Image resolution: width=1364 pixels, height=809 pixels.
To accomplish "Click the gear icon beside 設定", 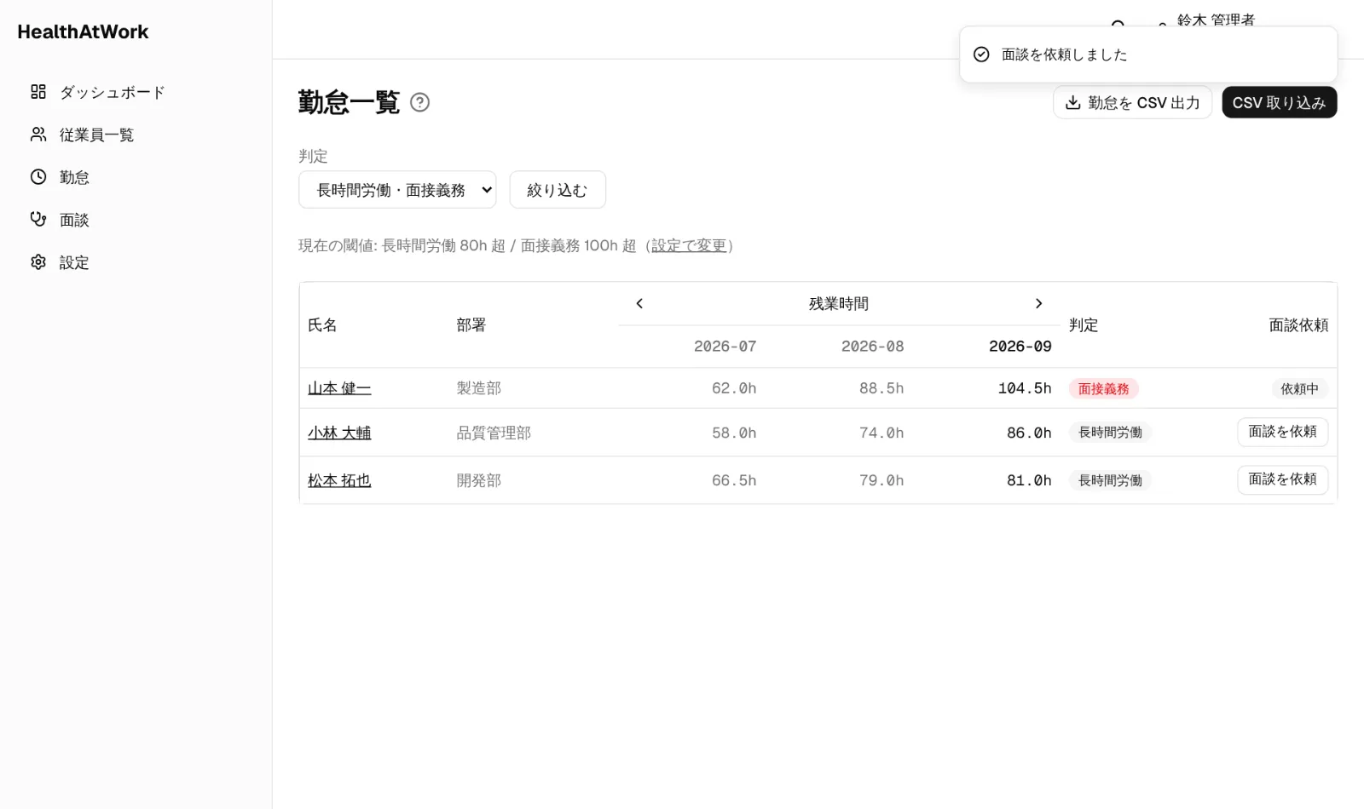I will (x=38, y=261).
